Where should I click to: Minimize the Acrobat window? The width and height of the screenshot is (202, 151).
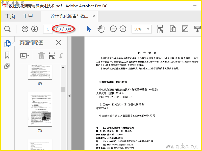click(195, 6)
